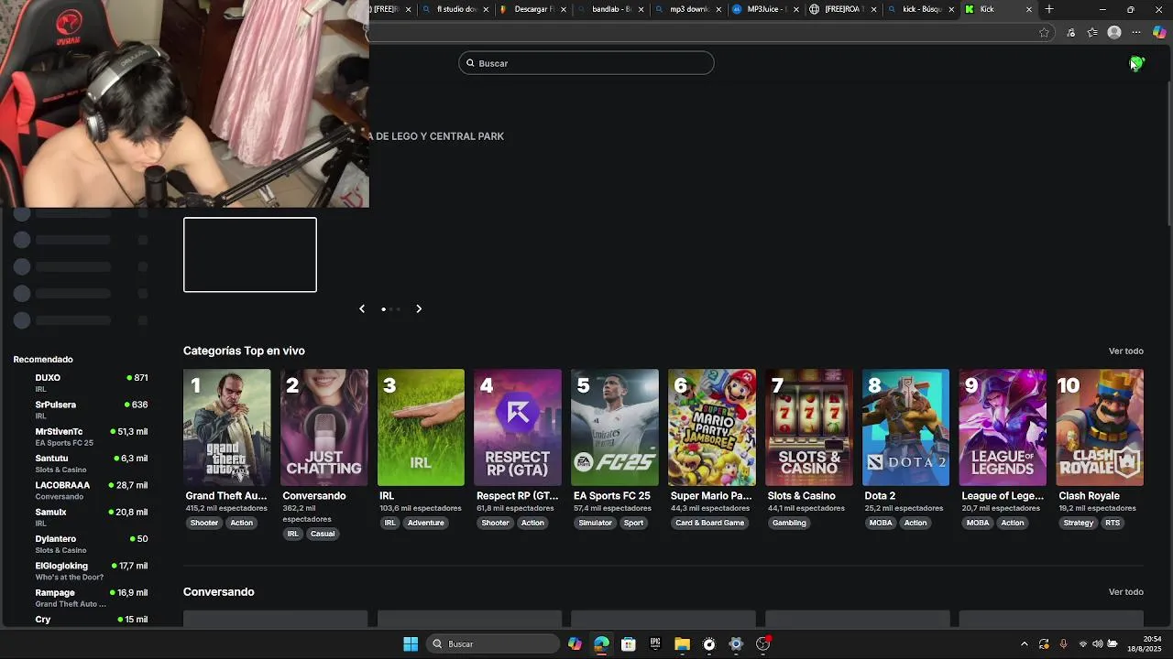Image resolution: width=1173 pixels, height=659 pixels.
Task: Click the Casual tag under Conversando
Action: 323,535
